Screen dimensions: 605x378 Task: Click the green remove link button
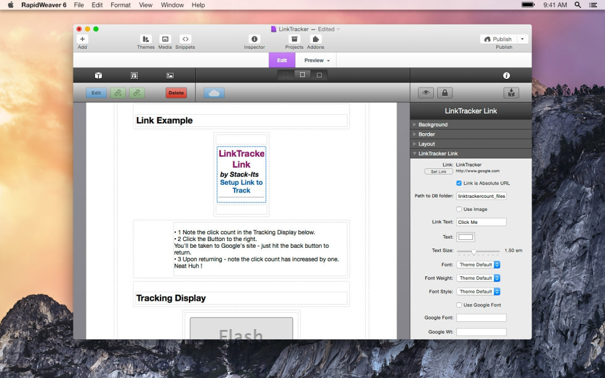pos(137,93)
